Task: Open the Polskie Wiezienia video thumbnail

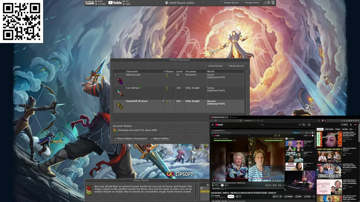Action: [x=294, y=157]
